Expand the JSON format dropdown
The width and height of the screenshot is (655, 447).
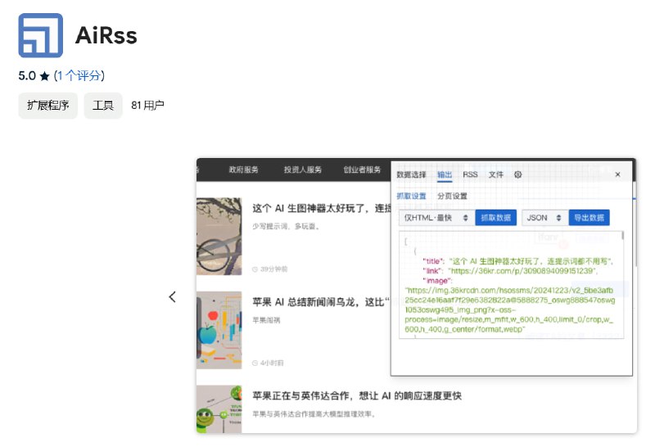(x=544, y=218)
